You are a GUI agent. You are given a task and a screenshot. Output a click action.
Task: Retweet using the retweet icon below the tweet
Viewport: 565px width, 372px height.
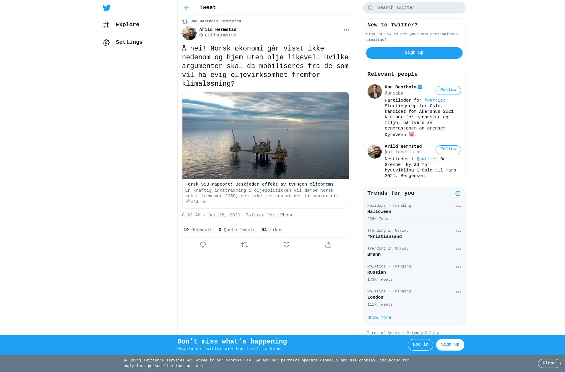245,245
